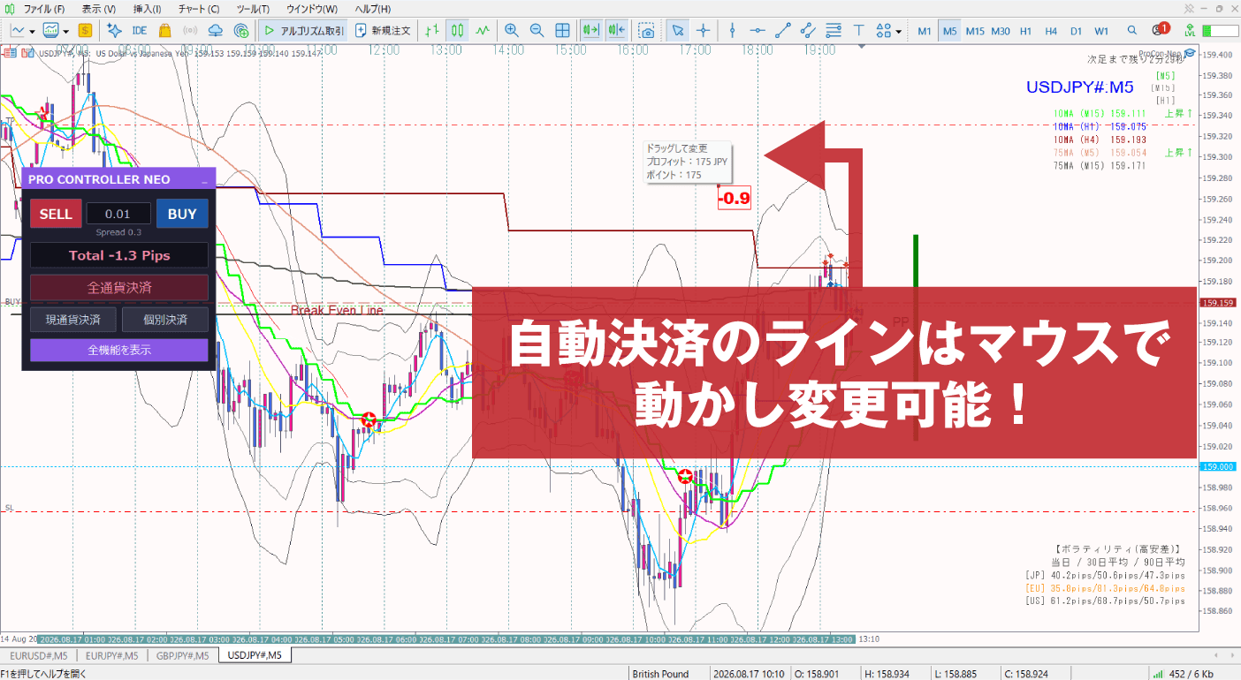Click the toolbar search magnifier icon
Image resolution: width=1241 pixels, height=680 pixels.
[1132, 30]
